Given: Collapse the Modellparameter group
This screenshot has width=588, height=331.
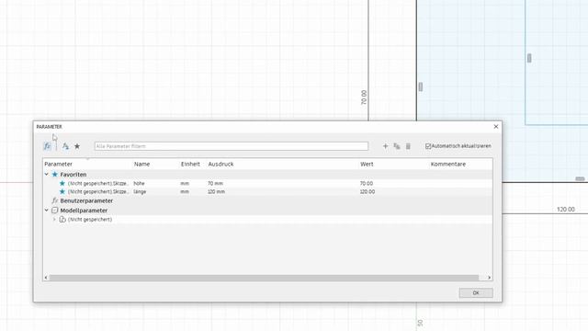Looking at the screenshot, I should click(47, 211).
